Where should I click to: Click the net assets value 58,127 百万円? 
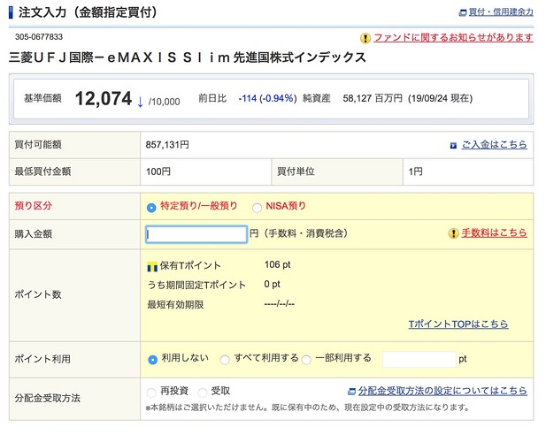pos(373,98)
